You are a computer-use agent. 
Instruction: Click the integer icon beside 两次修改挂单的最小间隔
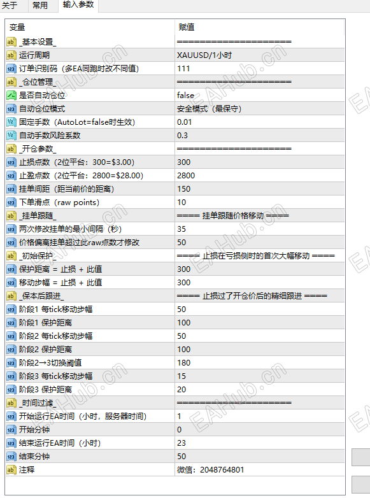(11, 229)
